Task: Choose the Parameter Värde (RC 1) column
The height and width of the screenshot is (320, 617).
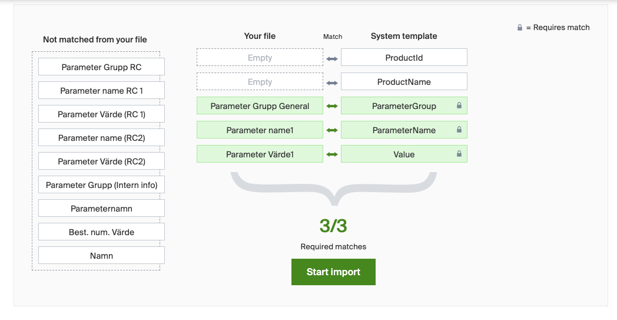Action: [x=101, y=114]
